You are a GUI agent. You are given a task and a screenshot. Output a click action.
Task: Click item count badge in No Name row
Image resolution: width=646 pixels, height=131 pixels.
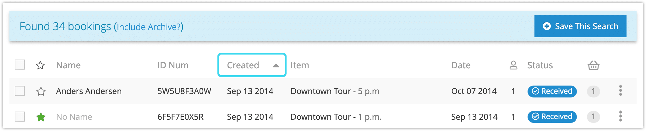593,117
